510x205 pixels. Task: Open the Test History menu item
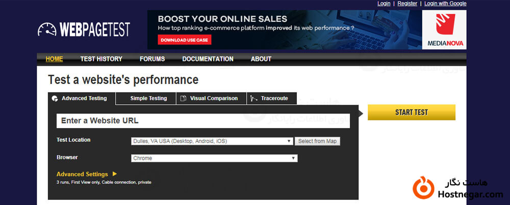(101, 59)
